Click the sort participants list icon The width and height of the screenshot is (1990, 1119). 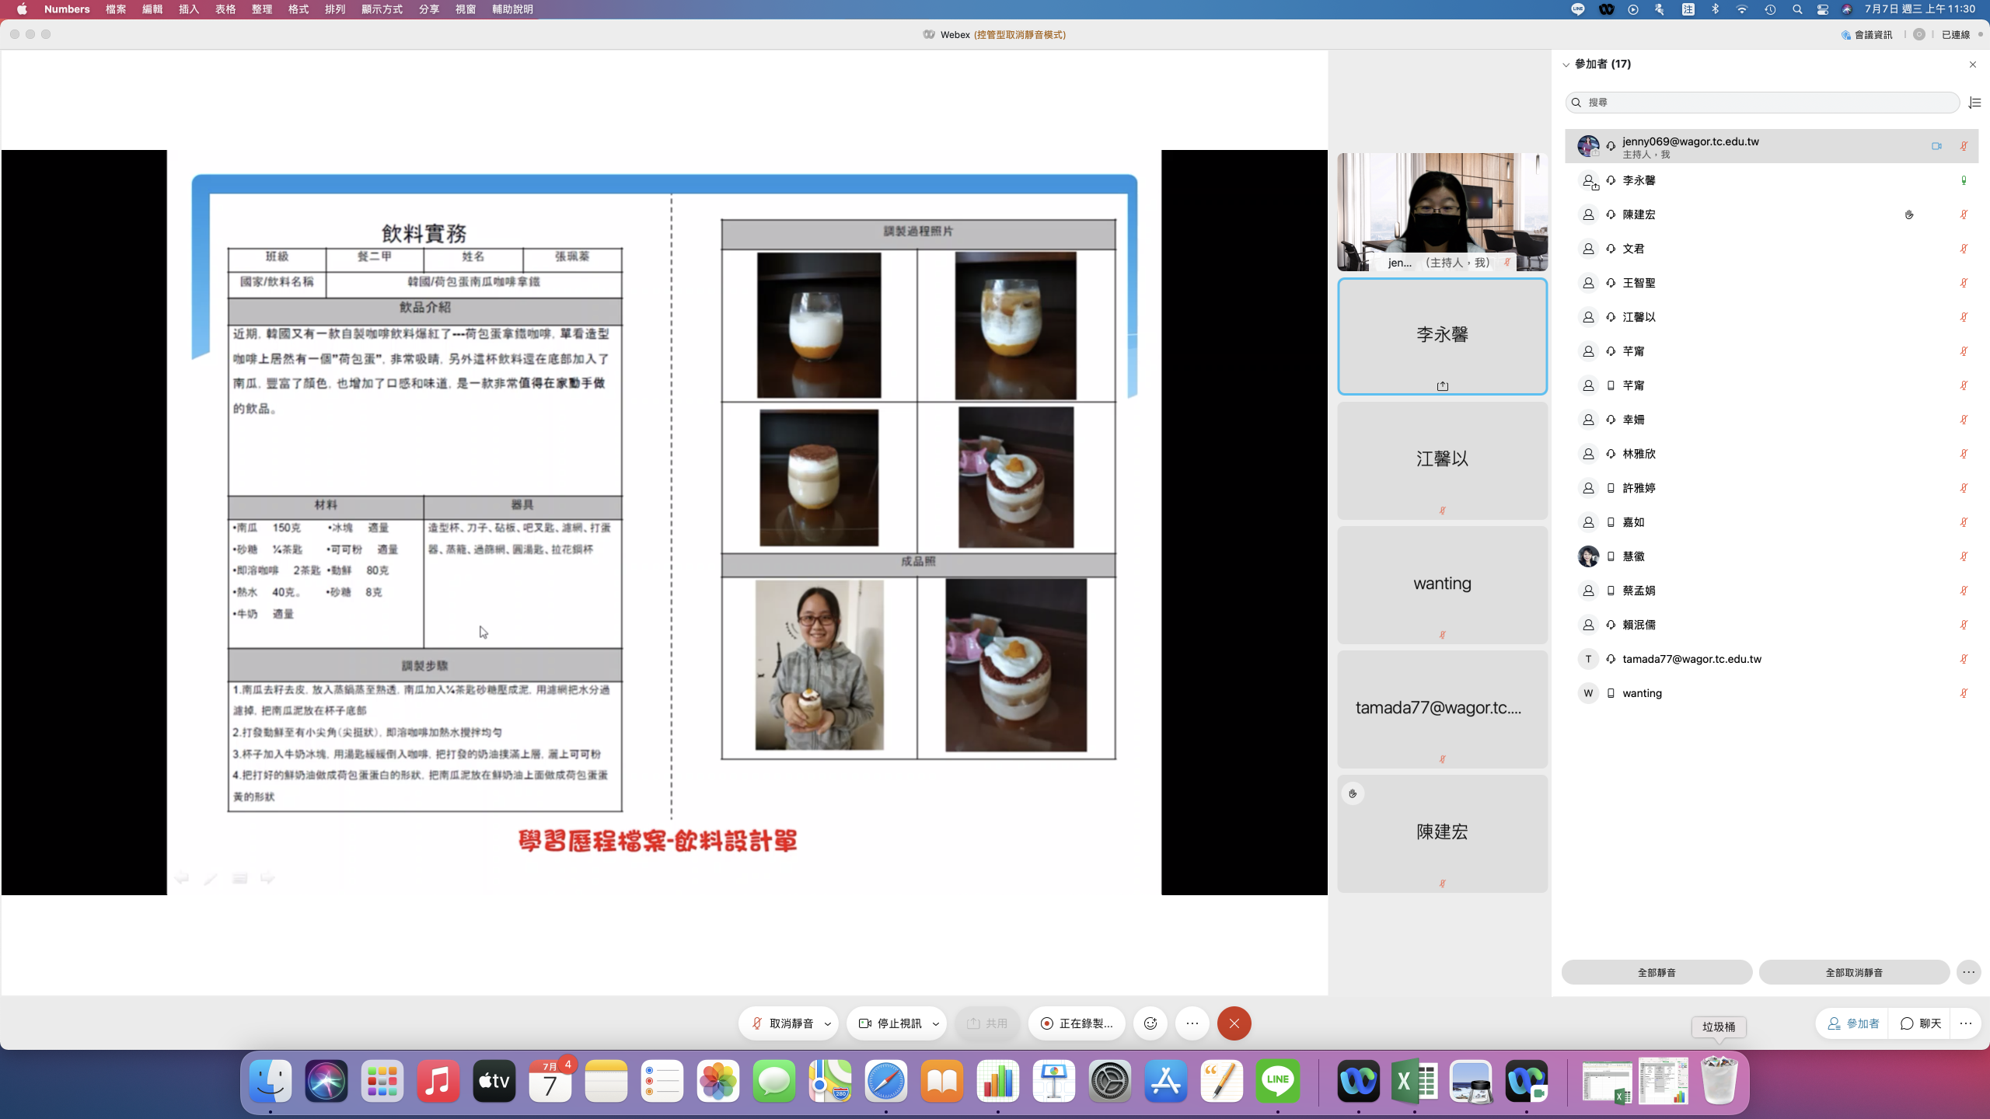click(1974, 103)
